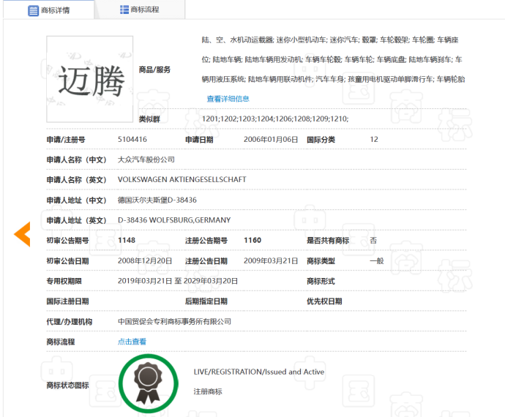
Task: Select address 德国沃尔夫斯堡D-38436
Action: (157, 200)
